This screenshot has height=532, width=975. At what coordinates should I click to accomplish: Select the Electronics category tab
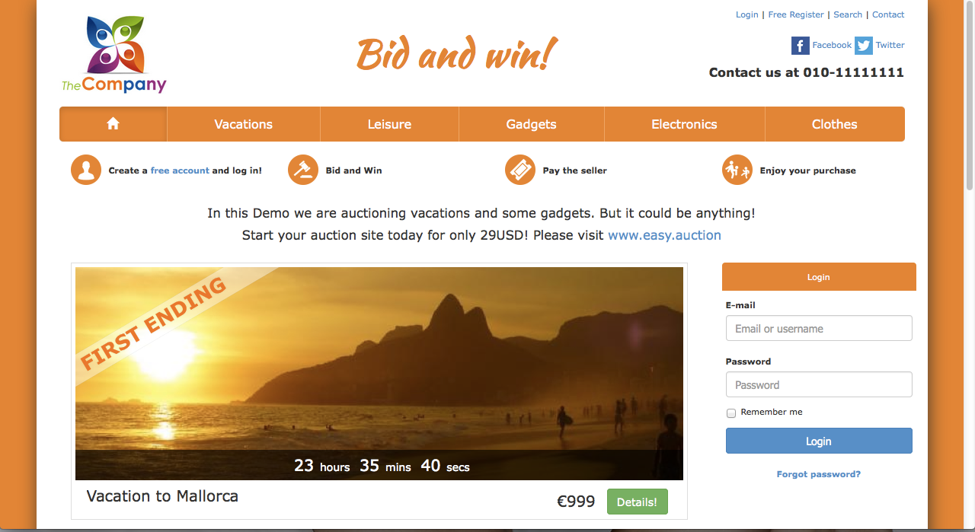[684, 124]
